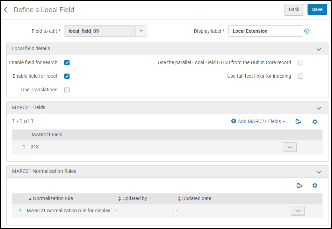Uncheck Enable field for search

click(67, 63)
